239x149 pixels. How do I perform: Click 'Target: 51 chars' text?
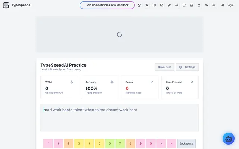(x=174, y=93)
